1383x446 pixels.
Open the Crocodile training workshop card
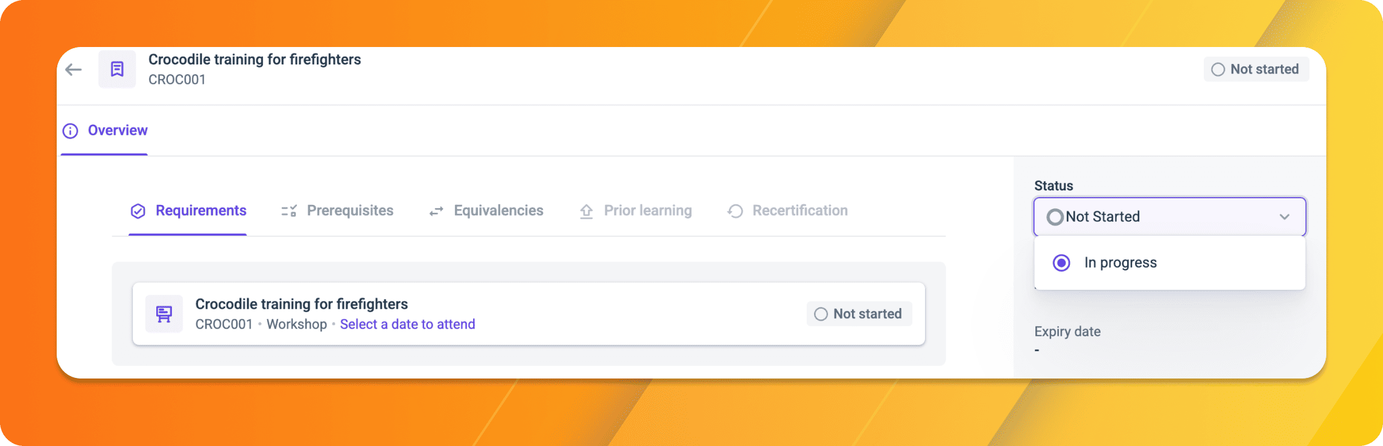coord(529,314)
